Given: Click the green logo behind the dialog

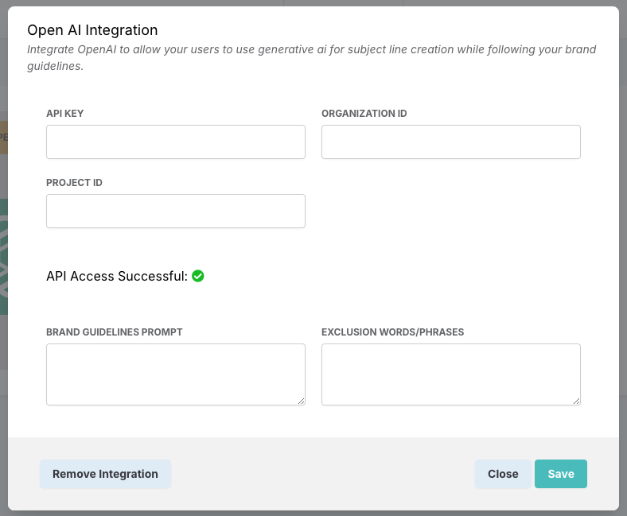Looking at the screenshot, I should pos(3,256).
